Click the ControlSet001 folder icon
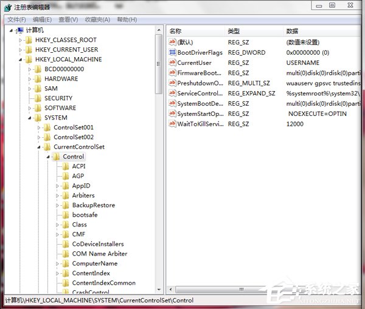365x309 pixels. click(47, 127)
